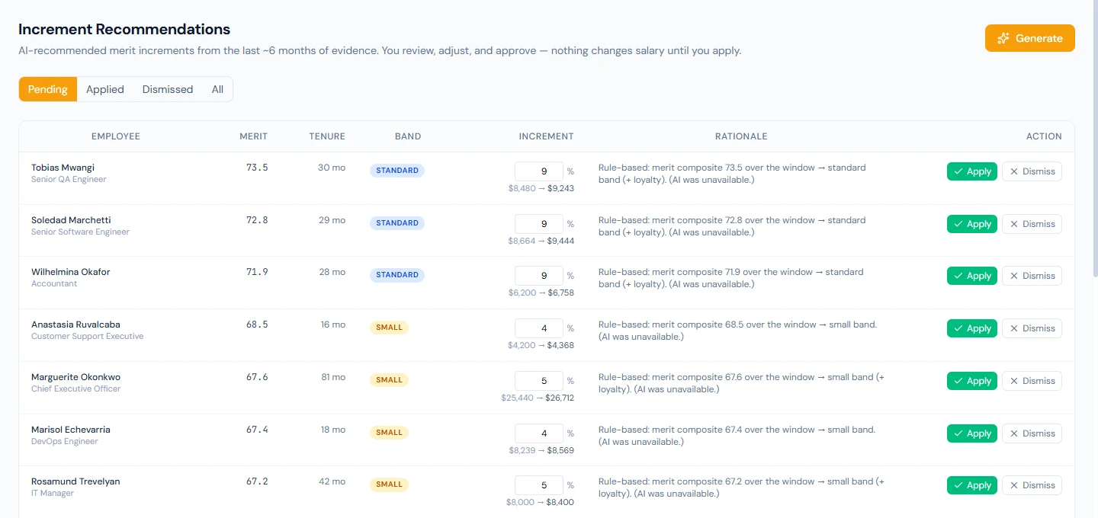Click the Tenure column header

[x=327, y=136]
